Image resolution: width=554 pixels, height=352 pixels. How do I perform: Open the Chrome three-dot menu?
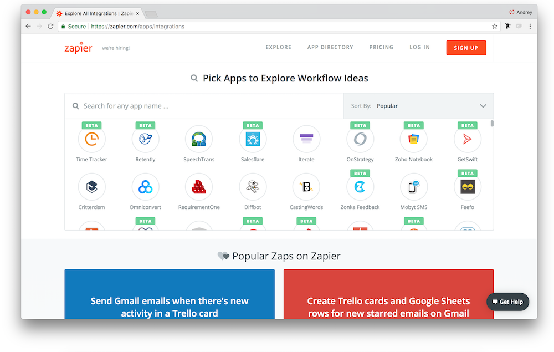530,27
